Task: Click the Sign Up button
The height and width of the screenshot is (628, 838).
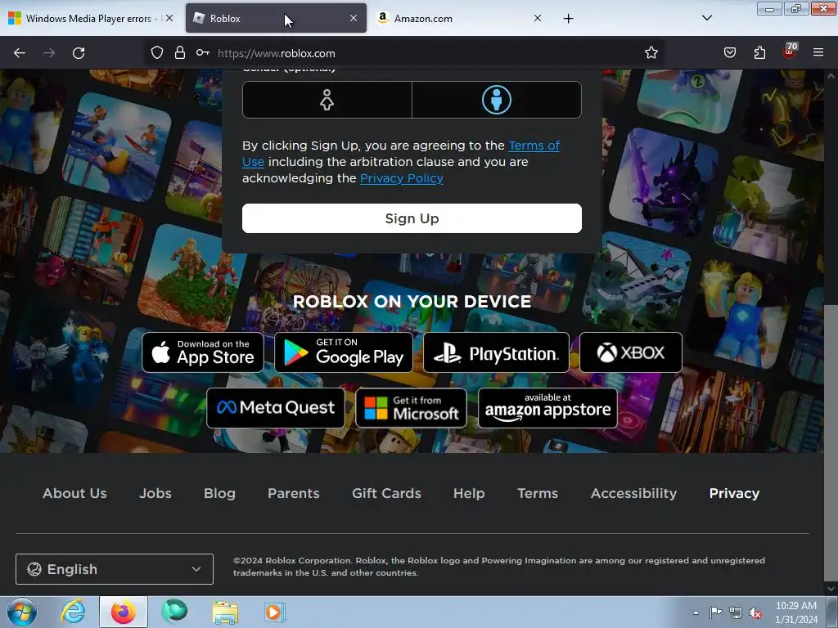Action: coord(412,218)
